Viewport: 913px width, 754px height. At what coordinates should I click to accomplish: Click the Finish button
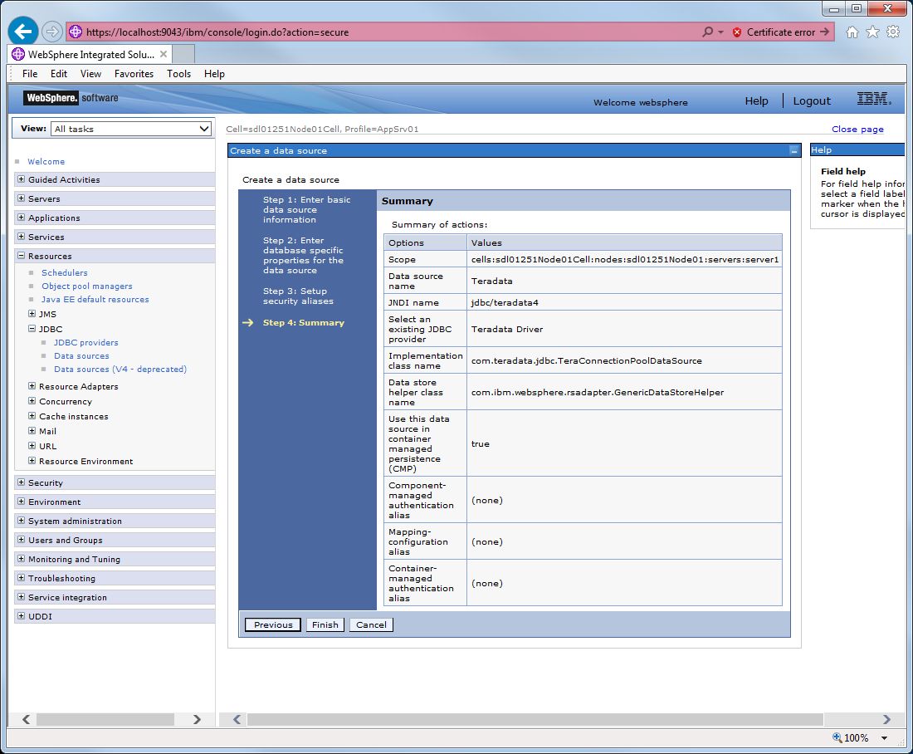pos(325,624)
